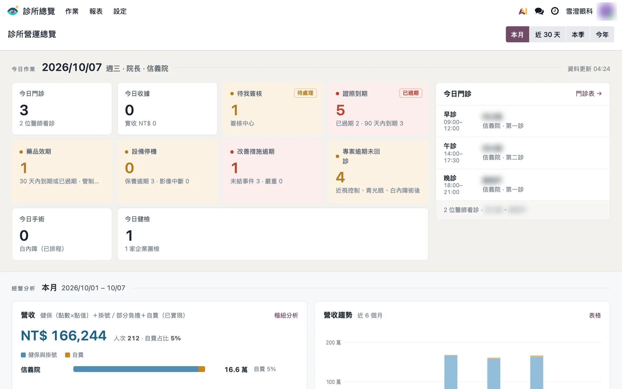622x389 pixels.
Task: Click the user avatar thumbnail
Action: [606, 11]
